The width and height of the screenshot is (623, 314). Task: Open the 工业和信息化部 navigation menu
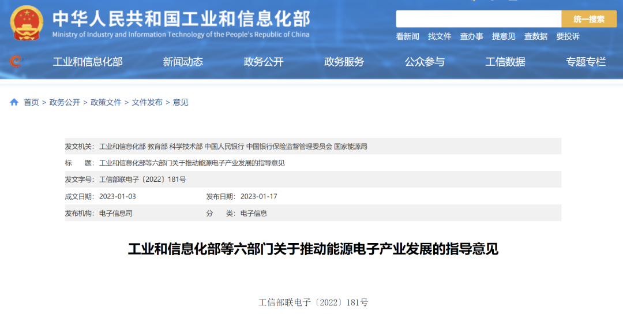coord(88,62)
